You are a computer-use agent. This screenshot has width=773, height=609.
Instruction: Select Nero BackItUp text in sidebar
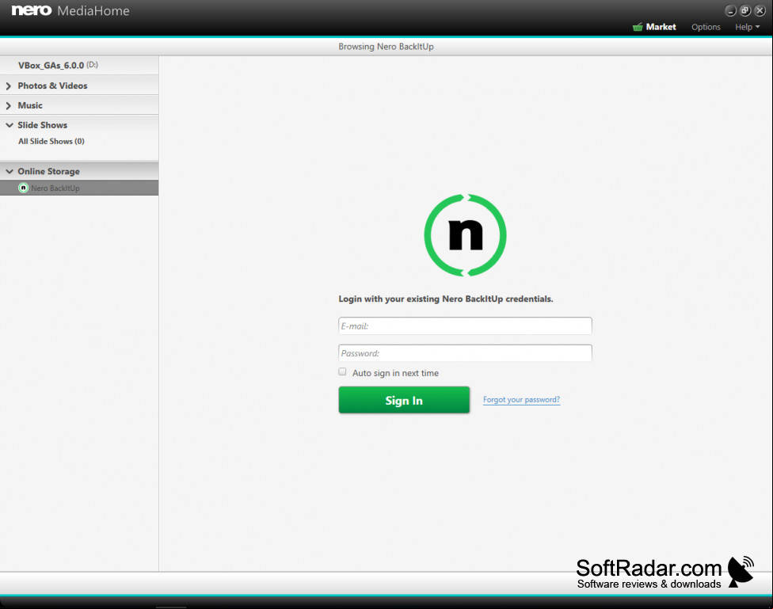[x=55, y=188]
